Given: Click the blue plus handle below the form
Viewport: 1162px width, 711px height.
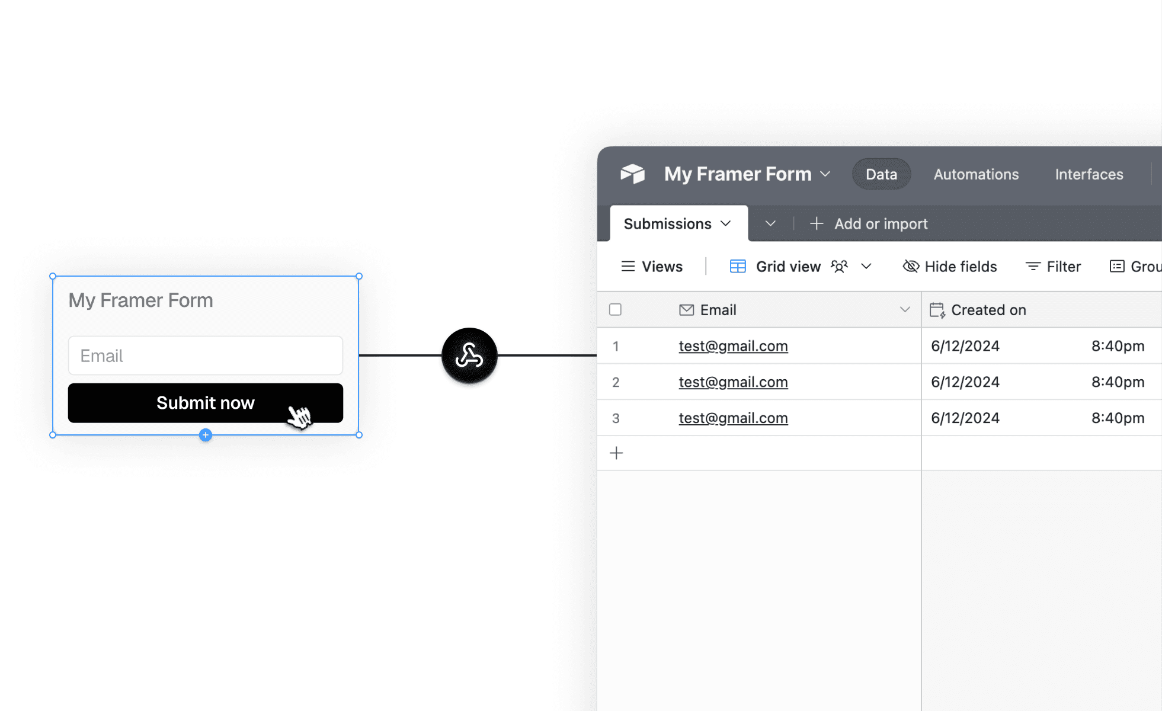Looking at the screenshot, I should (206, 435).
